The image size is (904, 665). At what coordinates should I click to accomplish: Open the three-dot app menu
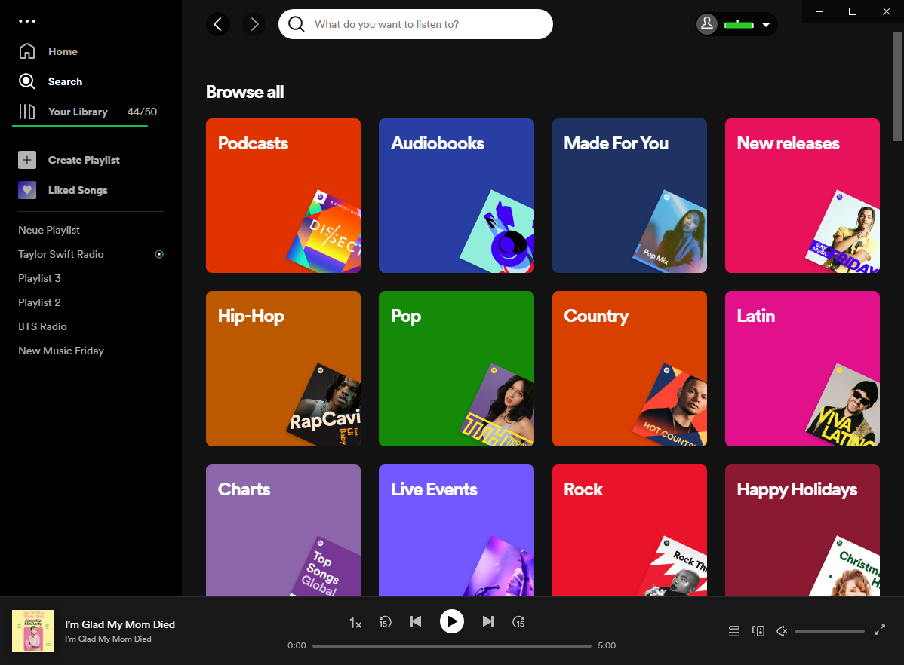coord(27,21)
